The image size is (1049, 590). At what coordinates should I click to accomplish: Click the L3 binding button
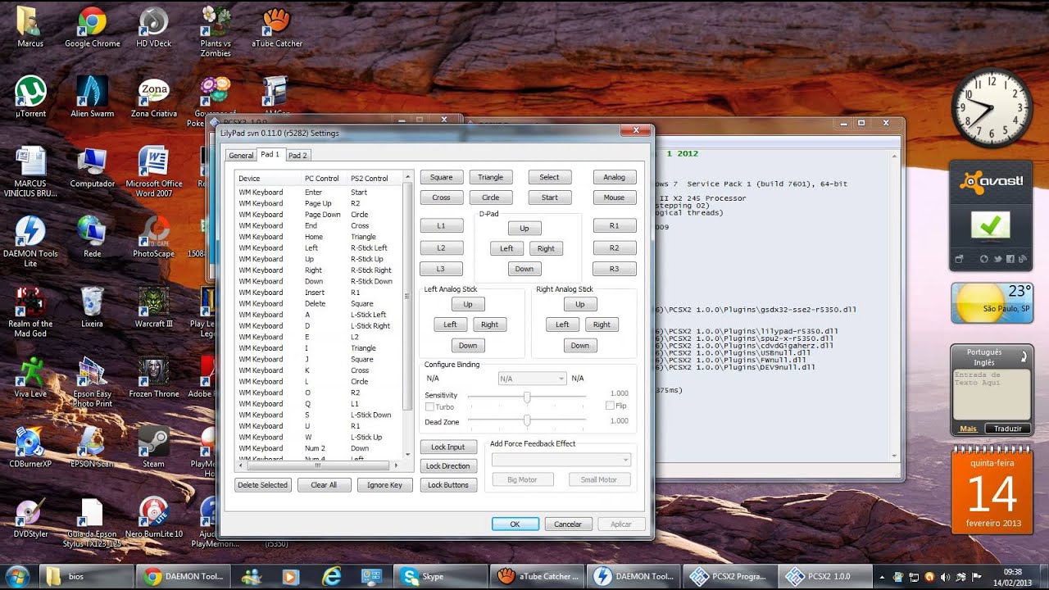point(441,269)
